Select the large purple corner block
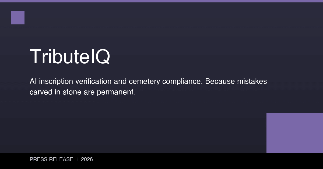Screen dimensions: 323x169 (294, 133)
